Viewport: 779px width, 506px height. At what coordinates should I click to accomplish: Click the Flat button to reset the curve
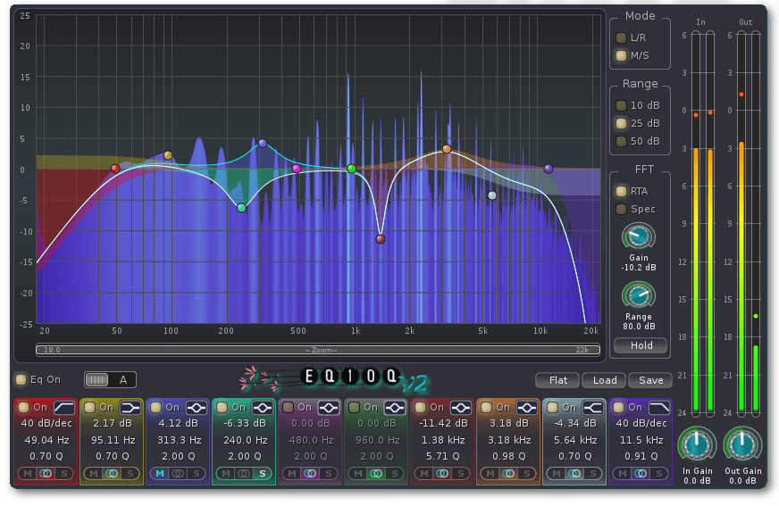click(x=557, y=380)
